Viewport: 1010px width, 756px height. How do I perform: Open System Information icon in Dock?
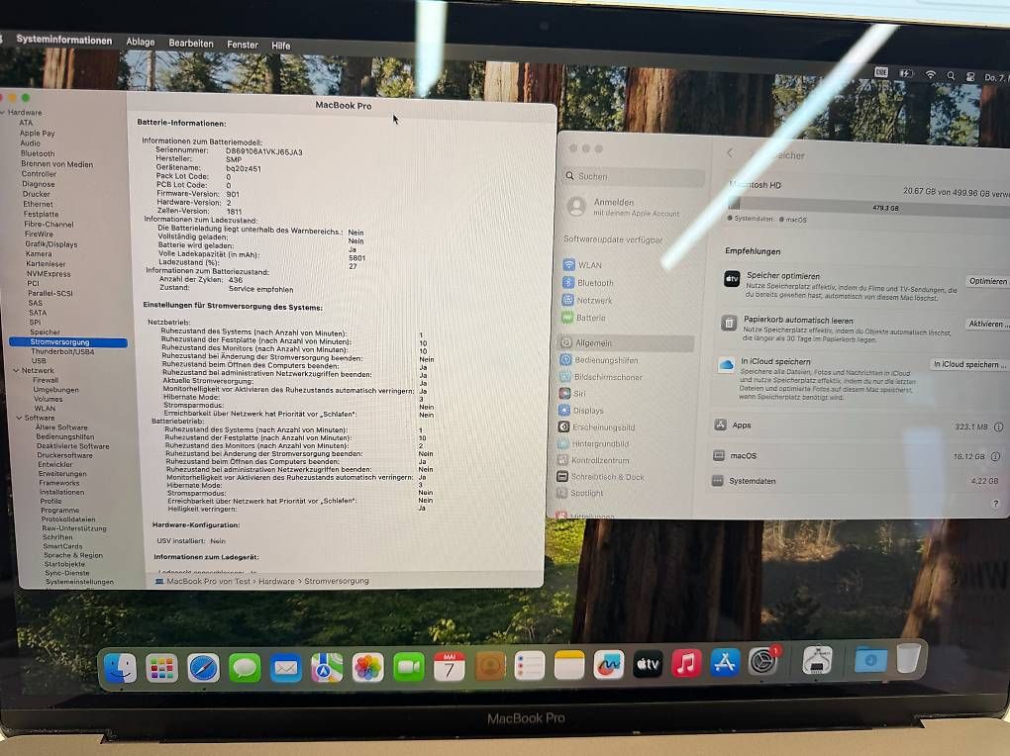point(817,660)
